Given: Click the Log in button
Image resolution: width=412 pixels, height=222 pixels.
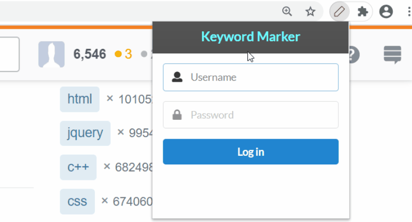Looking at the screenshot, I should [x=251, y=152].
